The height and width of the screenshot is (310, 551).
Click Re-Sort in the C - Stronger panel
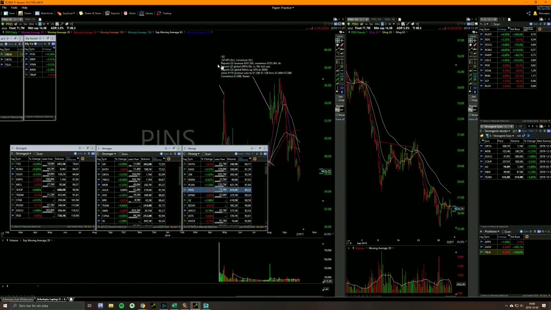point(175,226)
